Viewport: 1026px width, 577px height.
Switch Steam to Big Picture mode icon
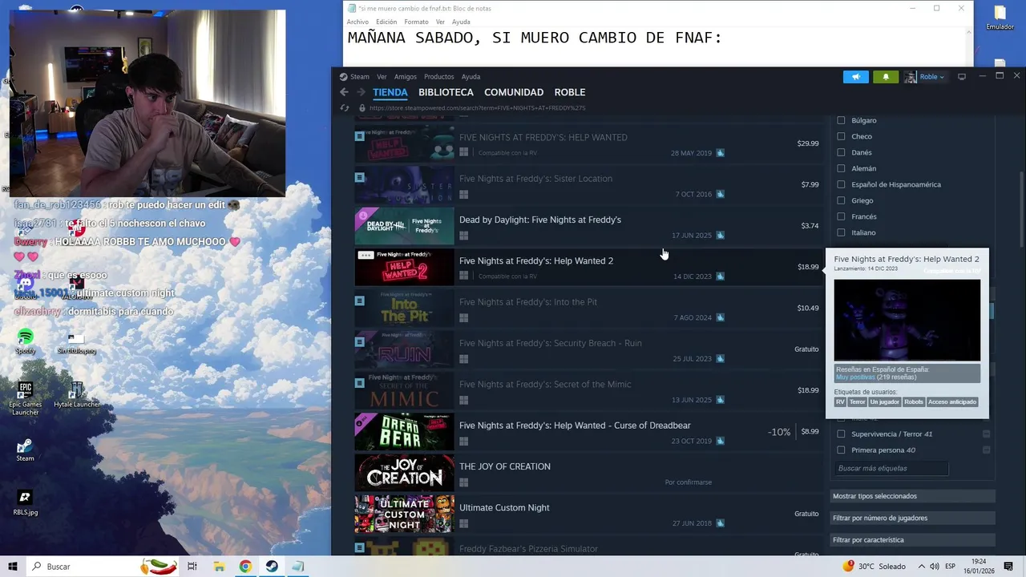[962, 77]
